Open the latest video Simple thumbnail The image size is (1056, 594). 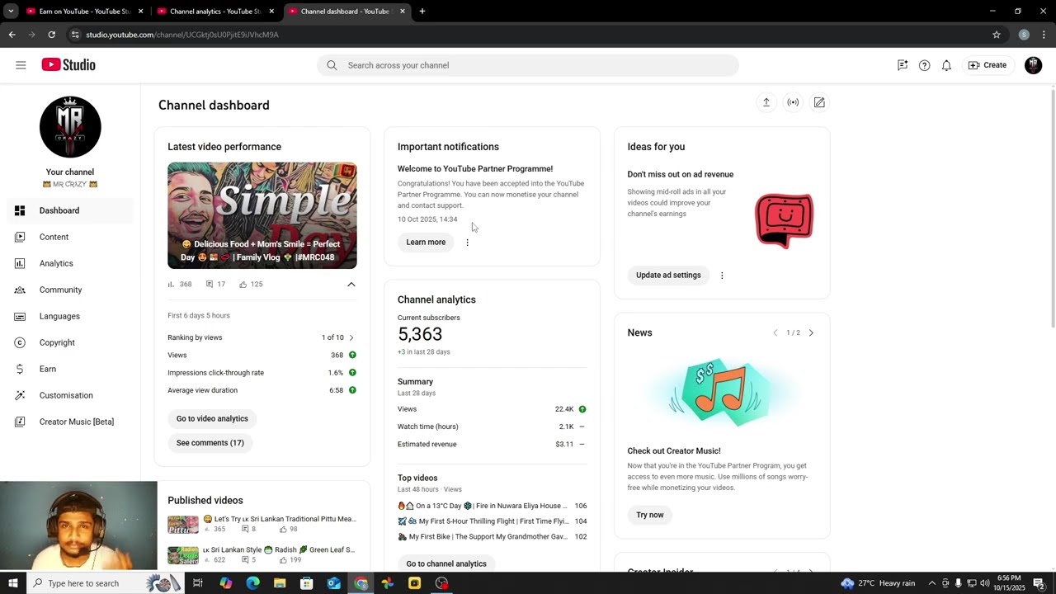click(x=262, y=215)
